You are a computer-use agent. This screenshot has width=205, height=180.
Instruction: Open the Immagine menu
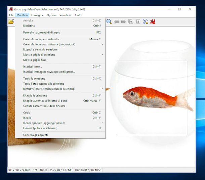[x=37, y=15]
